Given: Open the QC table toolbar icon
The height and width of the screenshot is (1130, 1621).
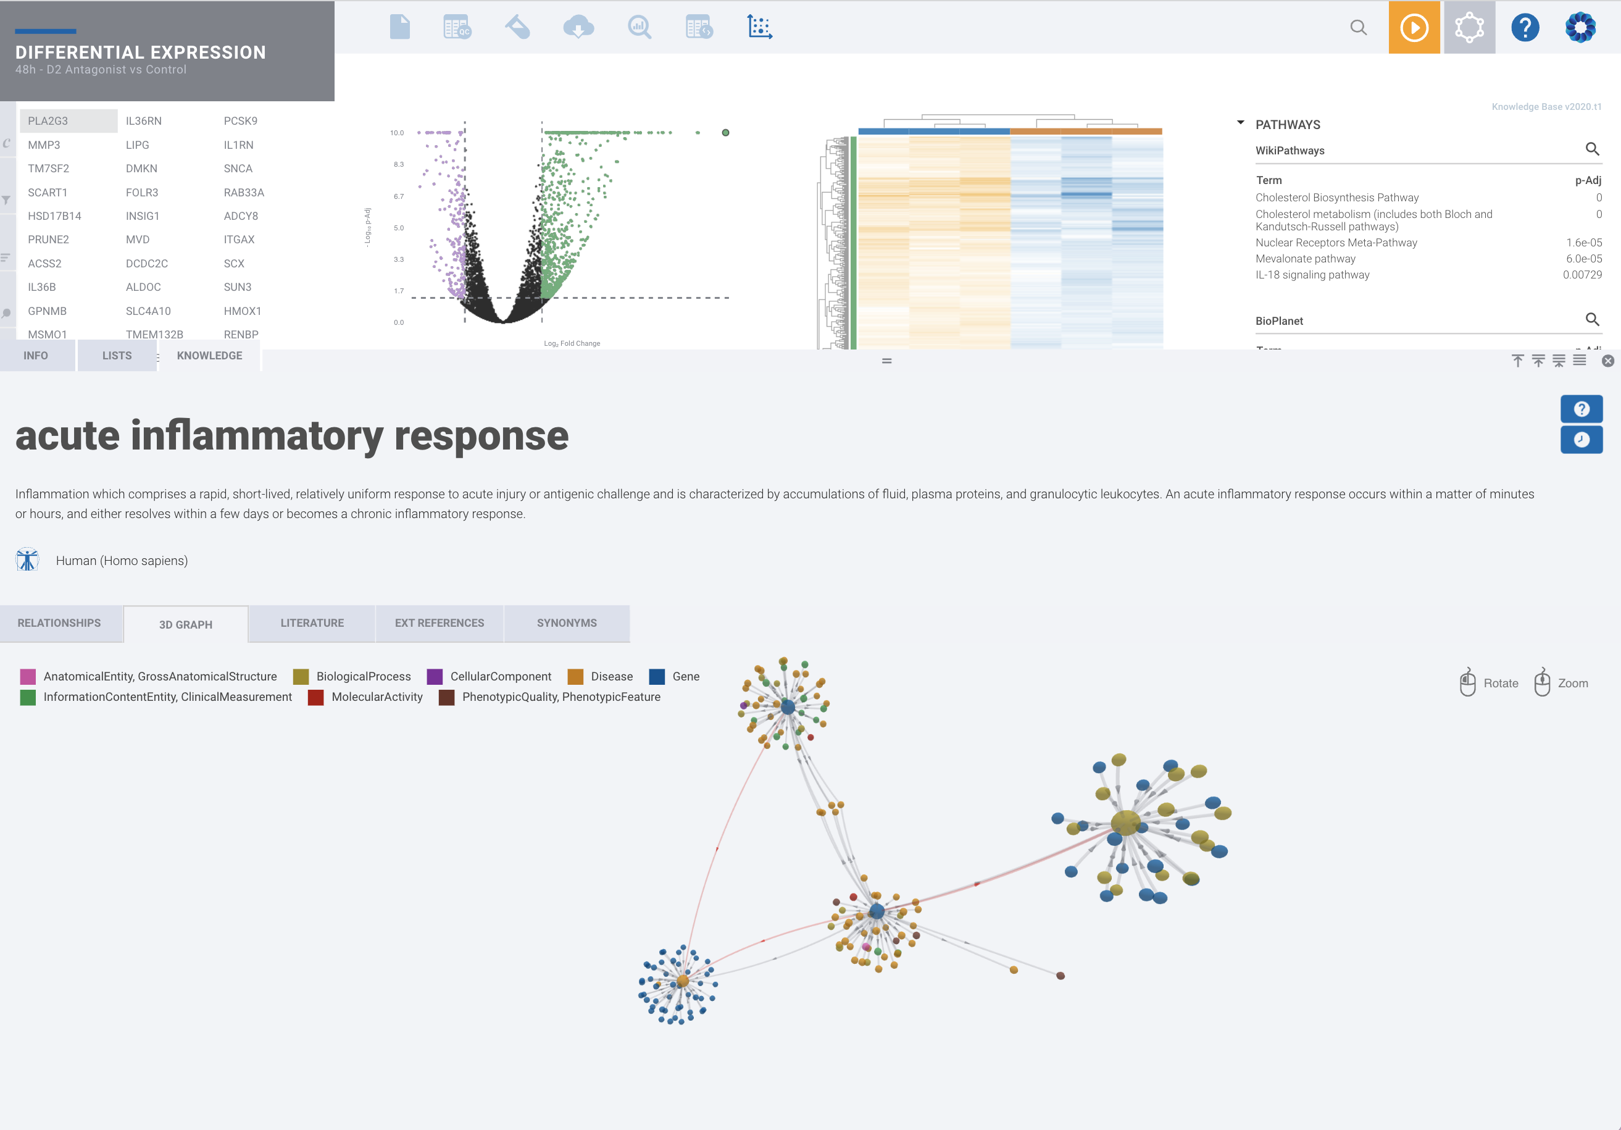Looking at the screenshot, I should (x=457, y=28).
